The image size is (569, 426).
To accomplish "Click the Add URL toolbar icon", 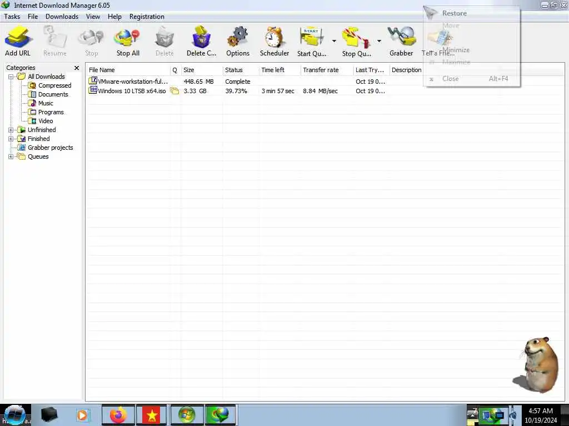I will 18,37.
